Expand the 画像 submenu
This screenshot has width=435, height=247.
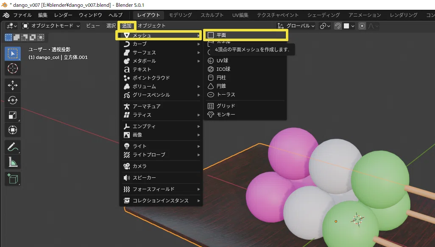pyautogui.click(x=161, y=135)
